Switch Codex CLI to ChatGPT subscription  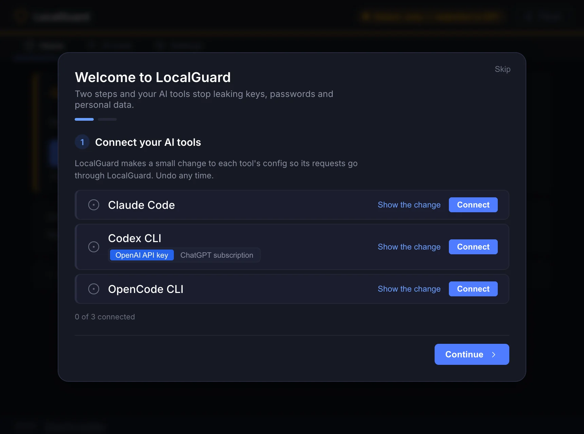[217, 255]
